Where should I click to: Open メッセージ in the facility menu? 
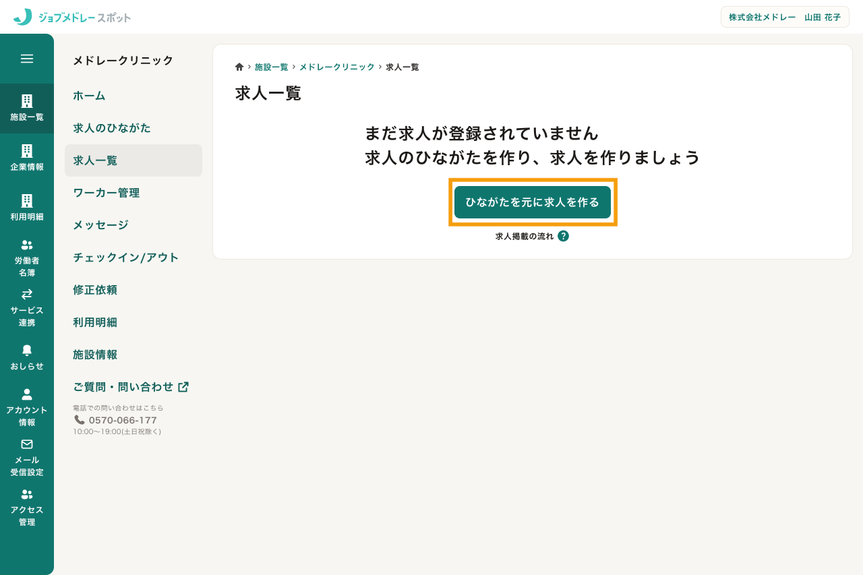(133, 225)
